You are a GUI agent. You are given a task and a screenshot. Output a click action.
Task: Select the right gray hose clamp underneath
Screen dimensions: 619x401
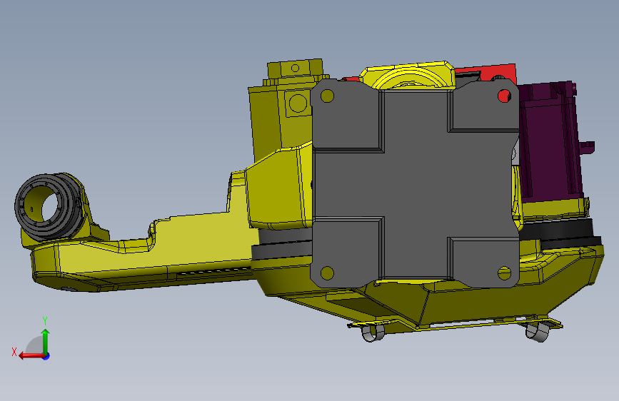538,332
